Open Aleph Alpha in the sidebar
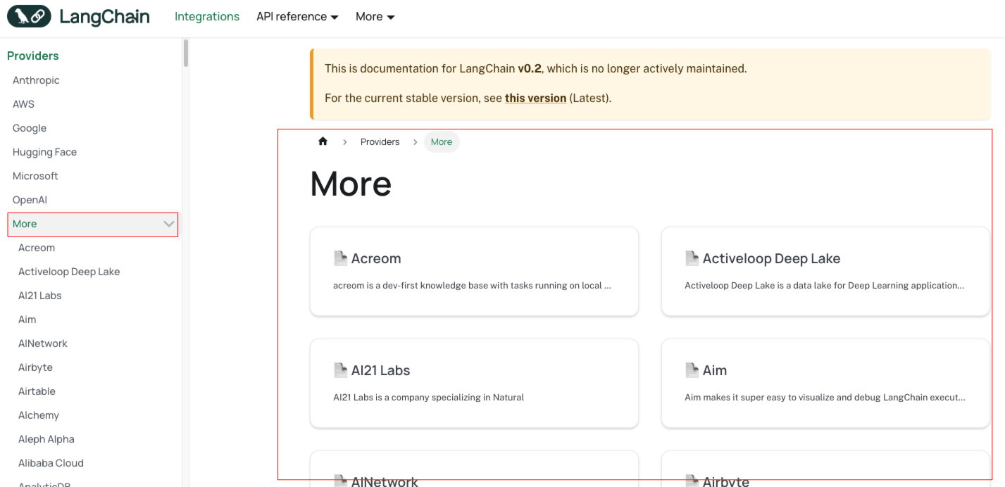The height and width of the screenshot is (487, 1005). pyautogui.click(x=46, y=439)
